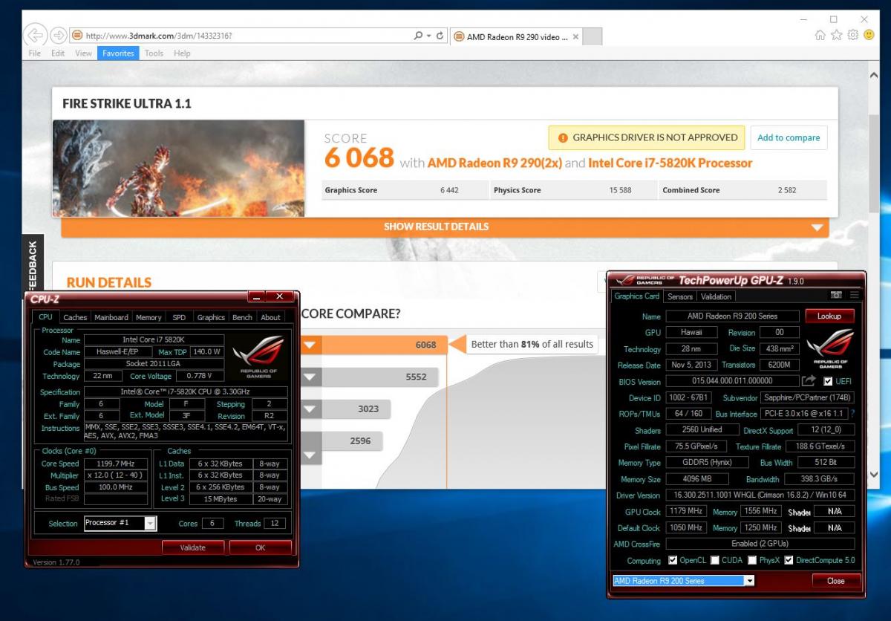Open the File menu in the browser
The image size is (891, 621).
click(x=34, y=53)
